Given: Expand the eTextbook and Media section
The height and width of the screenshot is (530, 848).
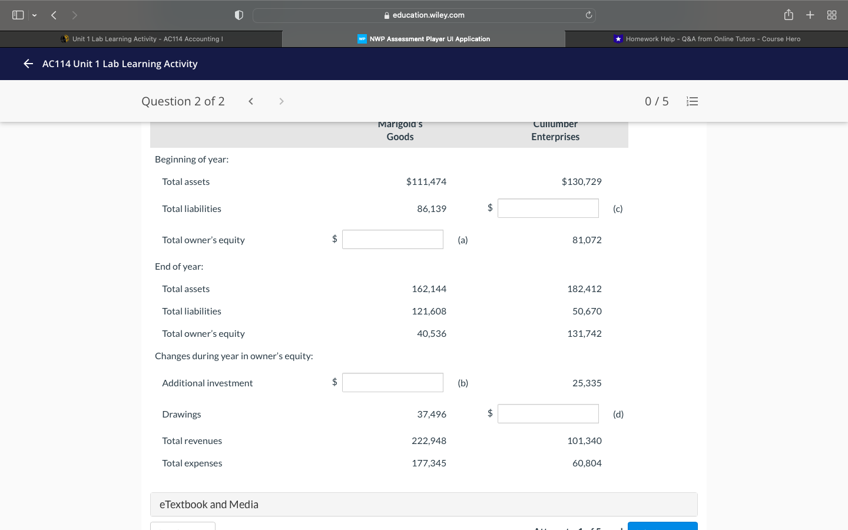Looking at the screenshot, I should point(423,504).
